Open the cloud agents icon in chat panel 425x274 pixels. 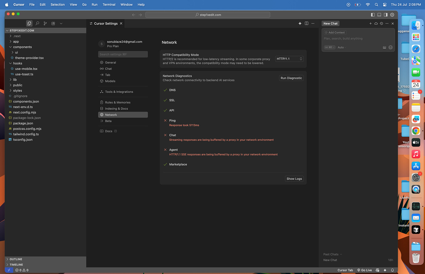(x=376, y=23)
